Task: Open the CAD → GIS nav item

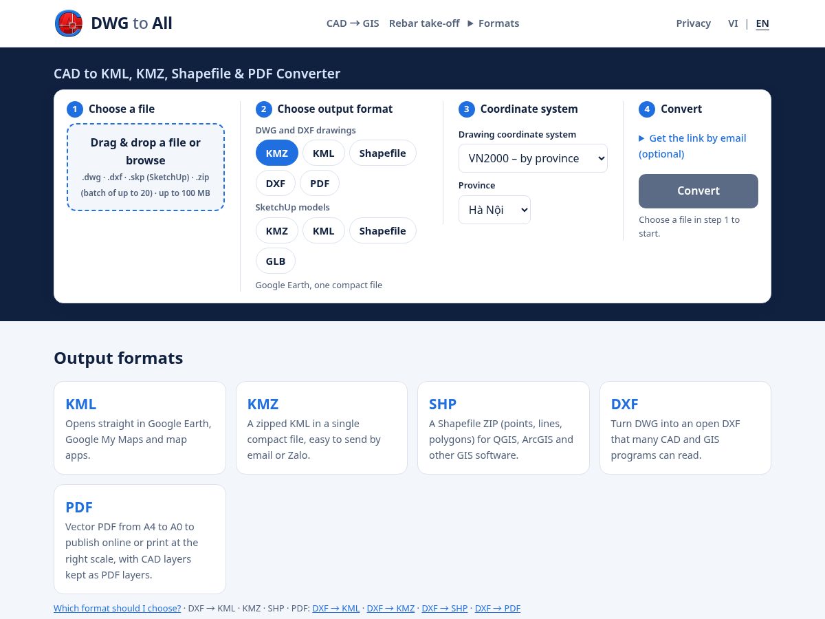Action: tap(353, 23)
